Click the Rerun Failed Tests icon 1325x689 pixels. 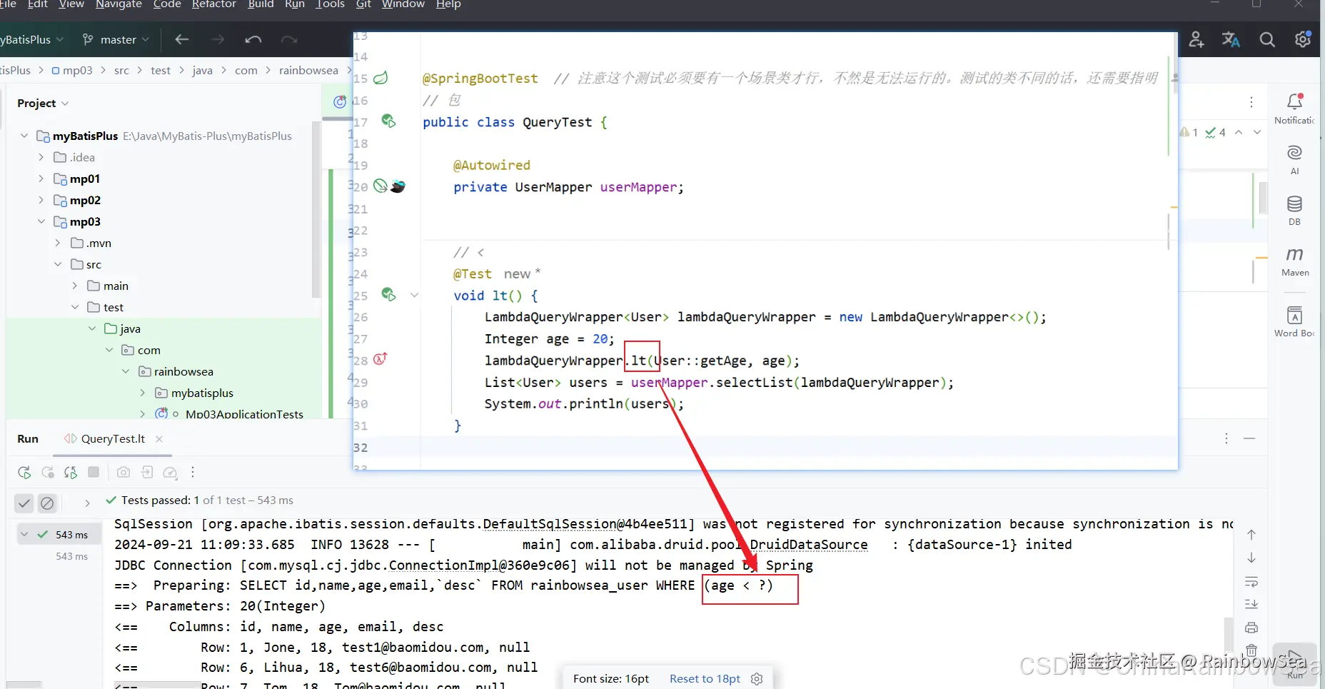point(48,473)
